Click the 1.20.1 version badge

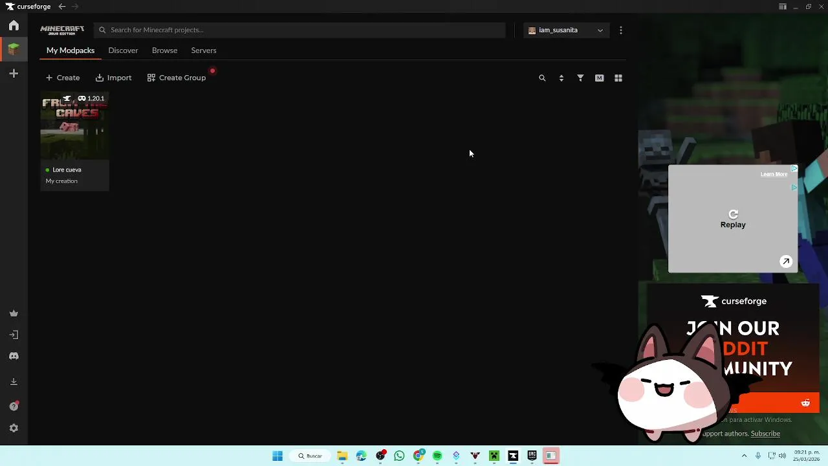(x=91, y=99)
